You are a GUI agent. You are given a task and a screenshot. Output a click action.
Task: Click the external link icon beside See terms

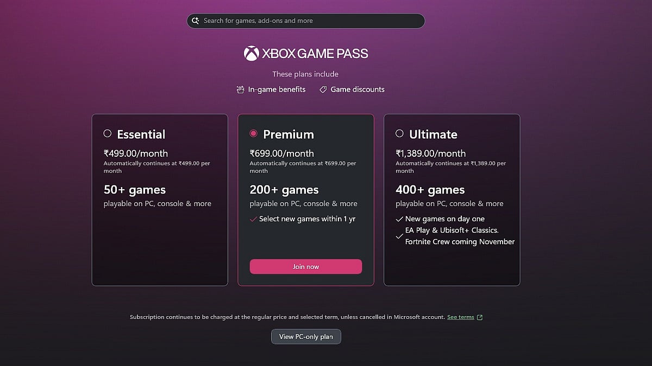tap(479, 317)
